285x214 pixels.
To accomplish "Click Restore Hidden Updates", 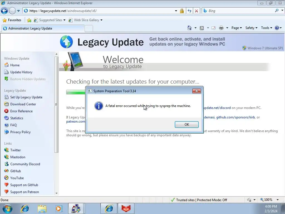I will (x=28, y=79).
